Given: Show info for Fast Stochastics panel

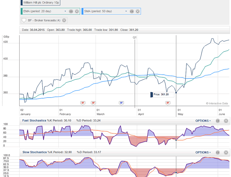Looking at the screenshot, I should (218, 121).
